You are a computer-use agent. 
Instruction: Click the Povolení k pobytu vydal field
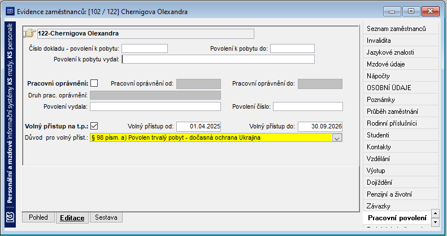[218, 59]
